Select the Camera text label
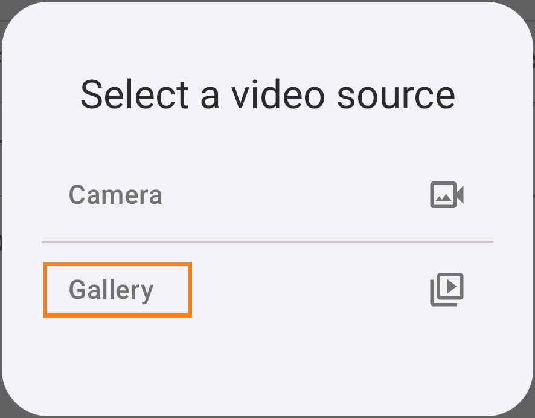This screenshot has width=535, height=418. (x=115, y=195)
